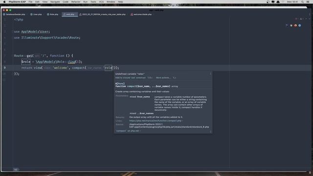Image resolution: width=313 pixels, height=176 pixels.
Task: Click the $role variable on line 8
Action: 26,62
